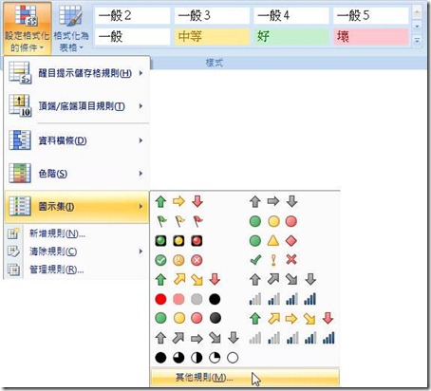Select 3 rimmed traffic lights icon set

click(179, 241)
